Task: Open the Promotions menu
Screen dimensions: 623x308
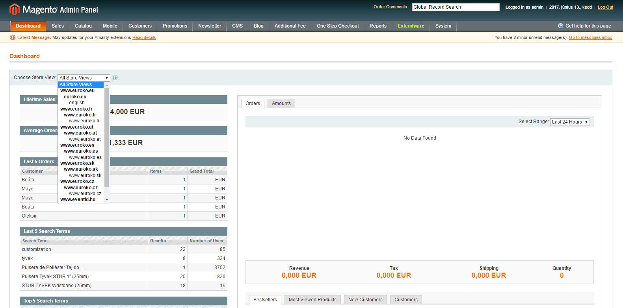Action: coord(175,26)
